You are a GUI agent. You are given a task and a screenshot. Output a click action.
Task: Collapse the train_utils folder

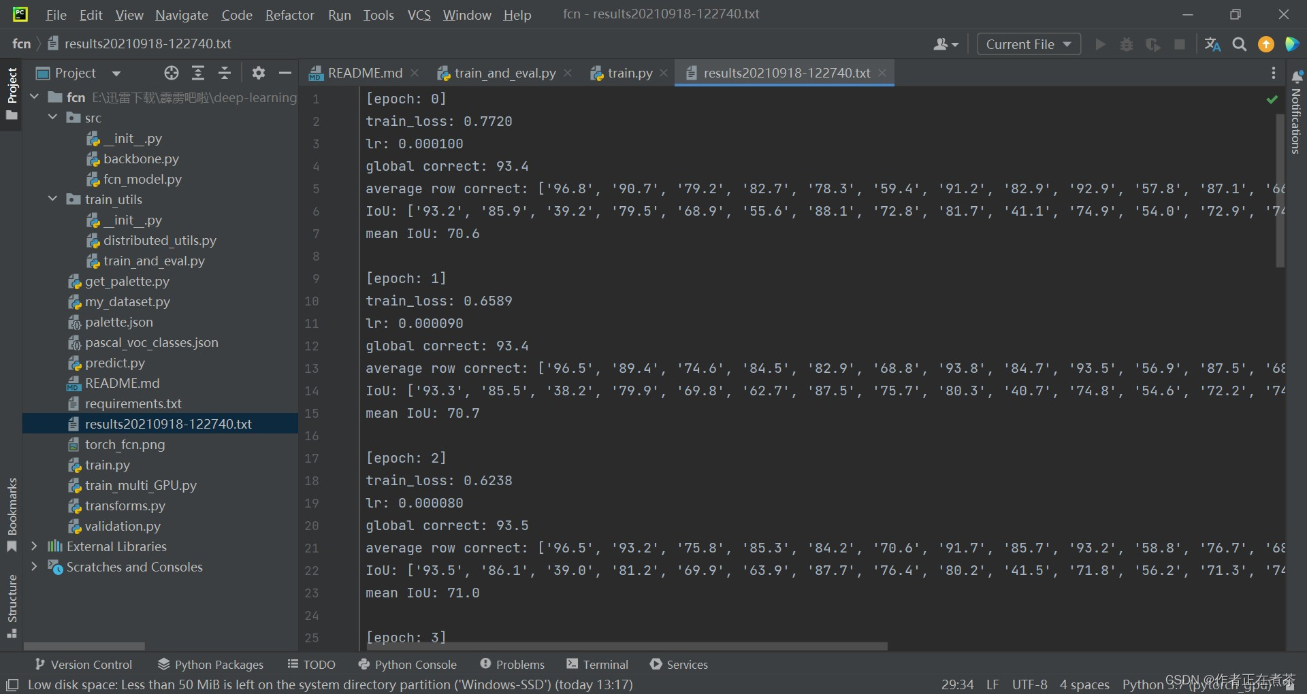(52, 199)
